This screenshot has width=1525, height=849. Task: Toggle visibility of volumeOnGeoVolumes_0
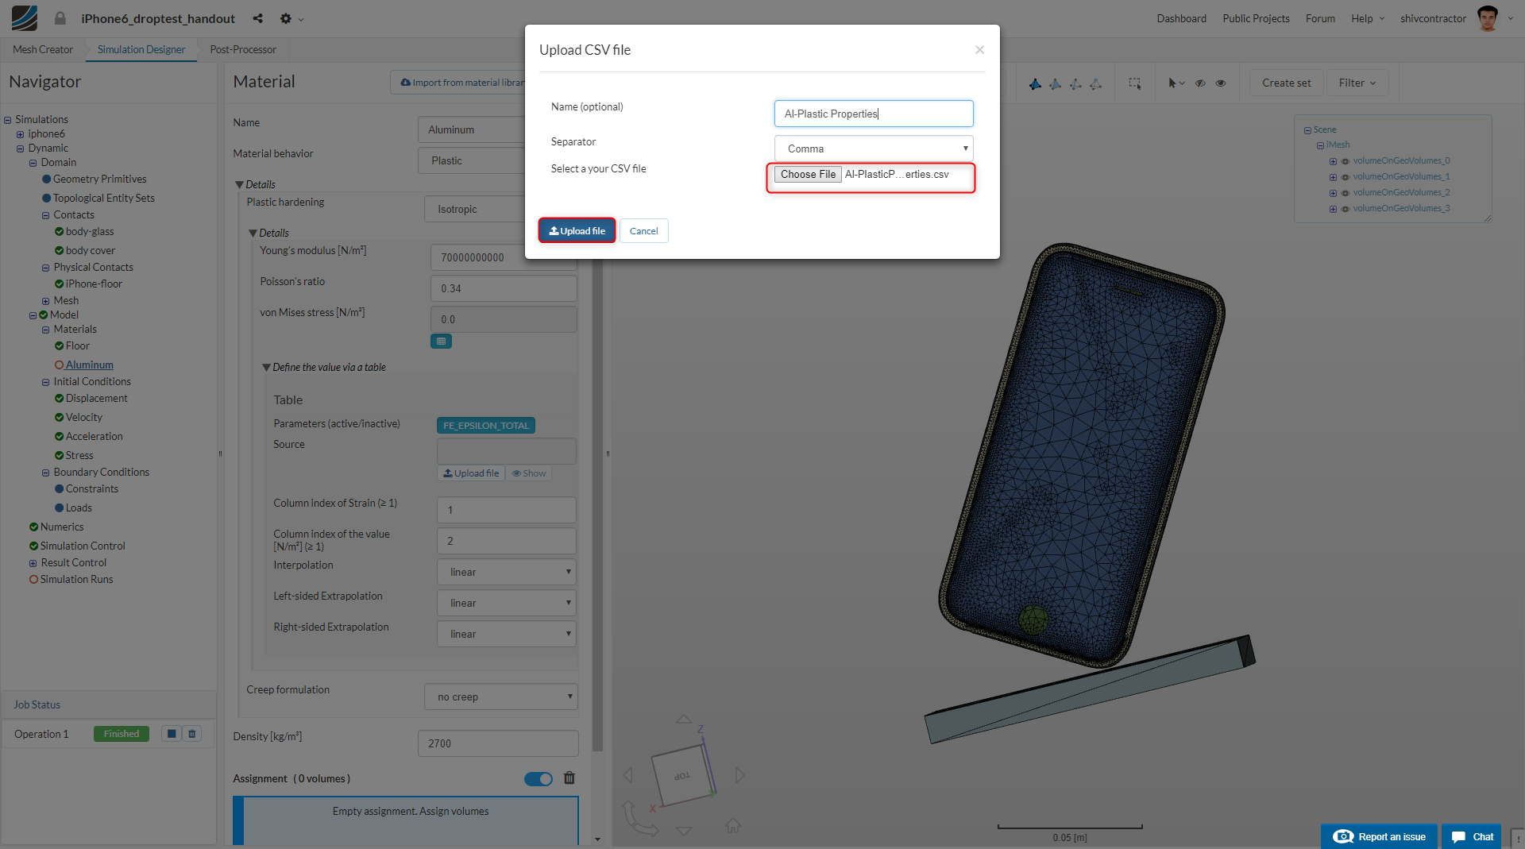[1345, 160]
